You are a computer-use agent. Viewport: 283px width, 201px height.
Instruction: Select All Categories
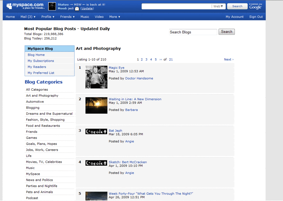tap(37, 89)
